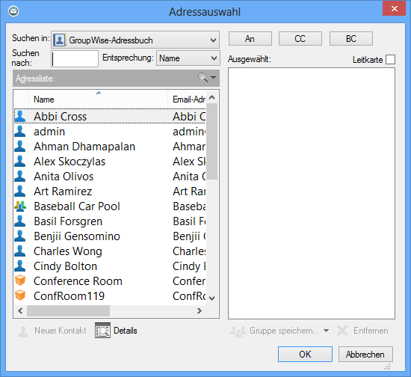Click the Entfernen X icon

click(342, 331)
